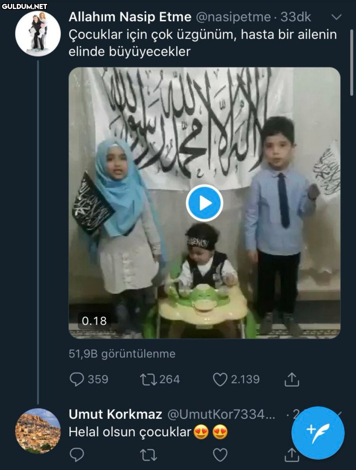
Task: Open the Allahım Nasip Etme display name
Action: [x=130, y=17]
